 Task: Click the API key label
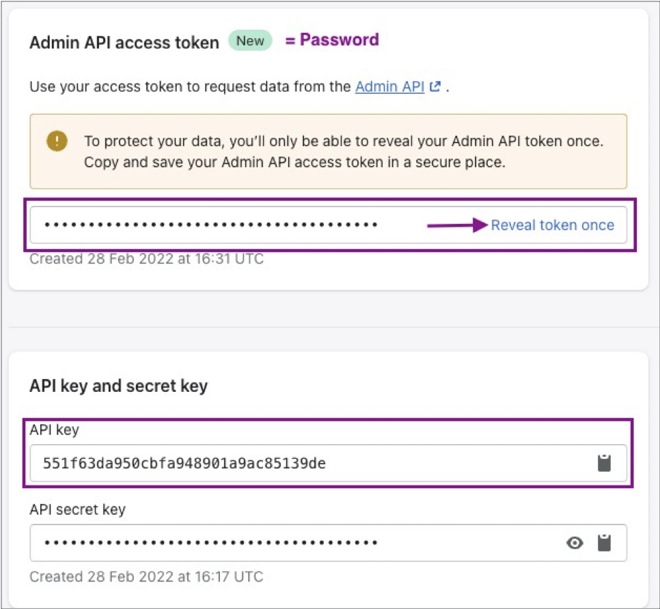click(54, 430)
